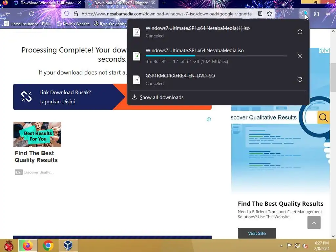Open Kevin's Website bookmark
This screenshot has width=336, height=252.
tap(73, 24)
